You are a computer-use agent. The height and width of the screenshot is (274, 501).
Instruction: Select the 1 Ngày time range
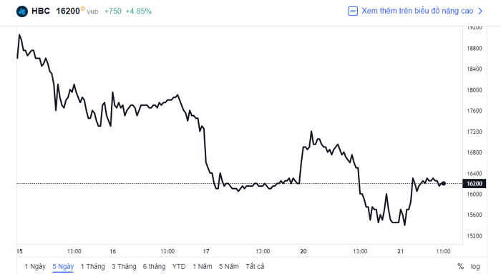35,266
